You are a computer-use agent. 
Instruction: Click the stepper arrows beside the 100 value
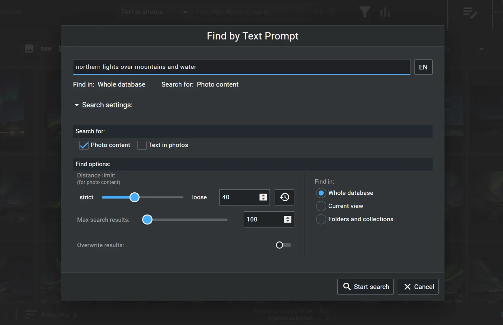(287, 219)
